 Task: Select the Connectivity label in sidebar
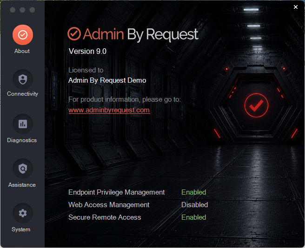[x=23, y=94]
